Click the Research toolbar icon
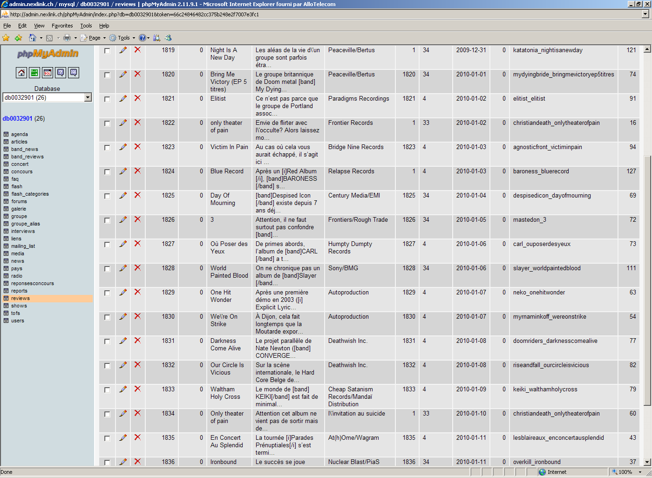Image resolution: width=652 pixels, height=478 pixels. tap(156, 38)
